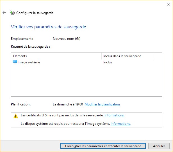The image size is (173, 152).
Task: Click Enregistrer les paramètres et exécuter la sauvegarde
Action: tap(103, 146)
